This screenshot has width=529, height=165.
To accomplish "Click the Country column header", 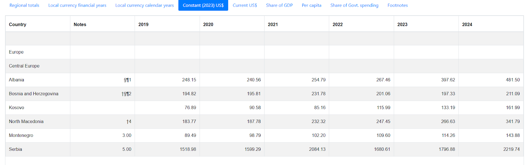I will coord(18,24).
